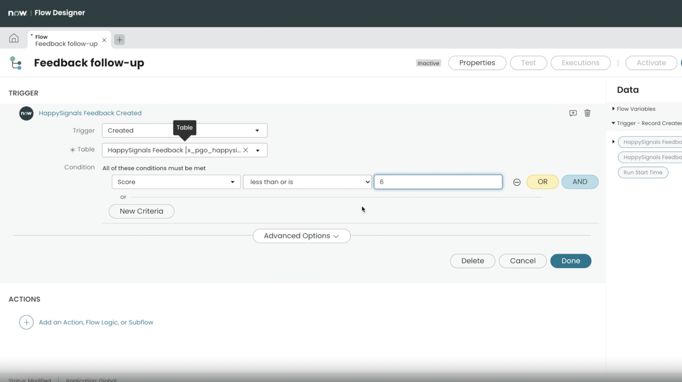Clear the HappySignals Feedback table selection

click(x=245, y=150)
